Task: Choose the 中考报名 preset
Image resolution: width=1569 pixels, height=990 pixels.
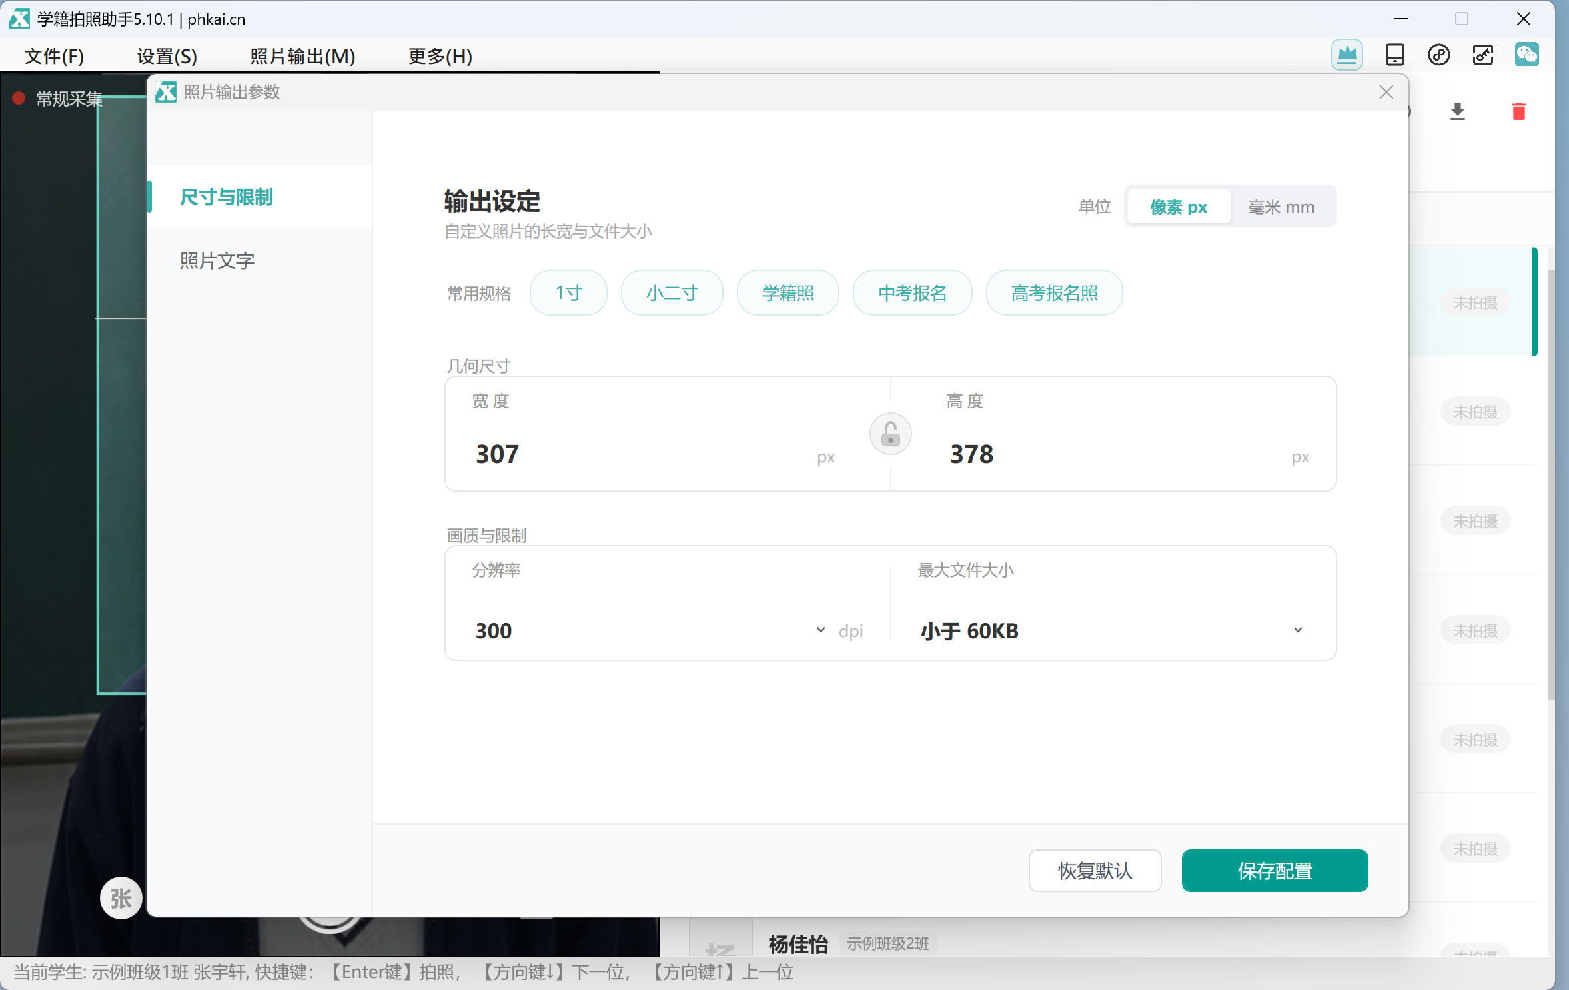Action: pyautogui.click(x=912, y=292)
